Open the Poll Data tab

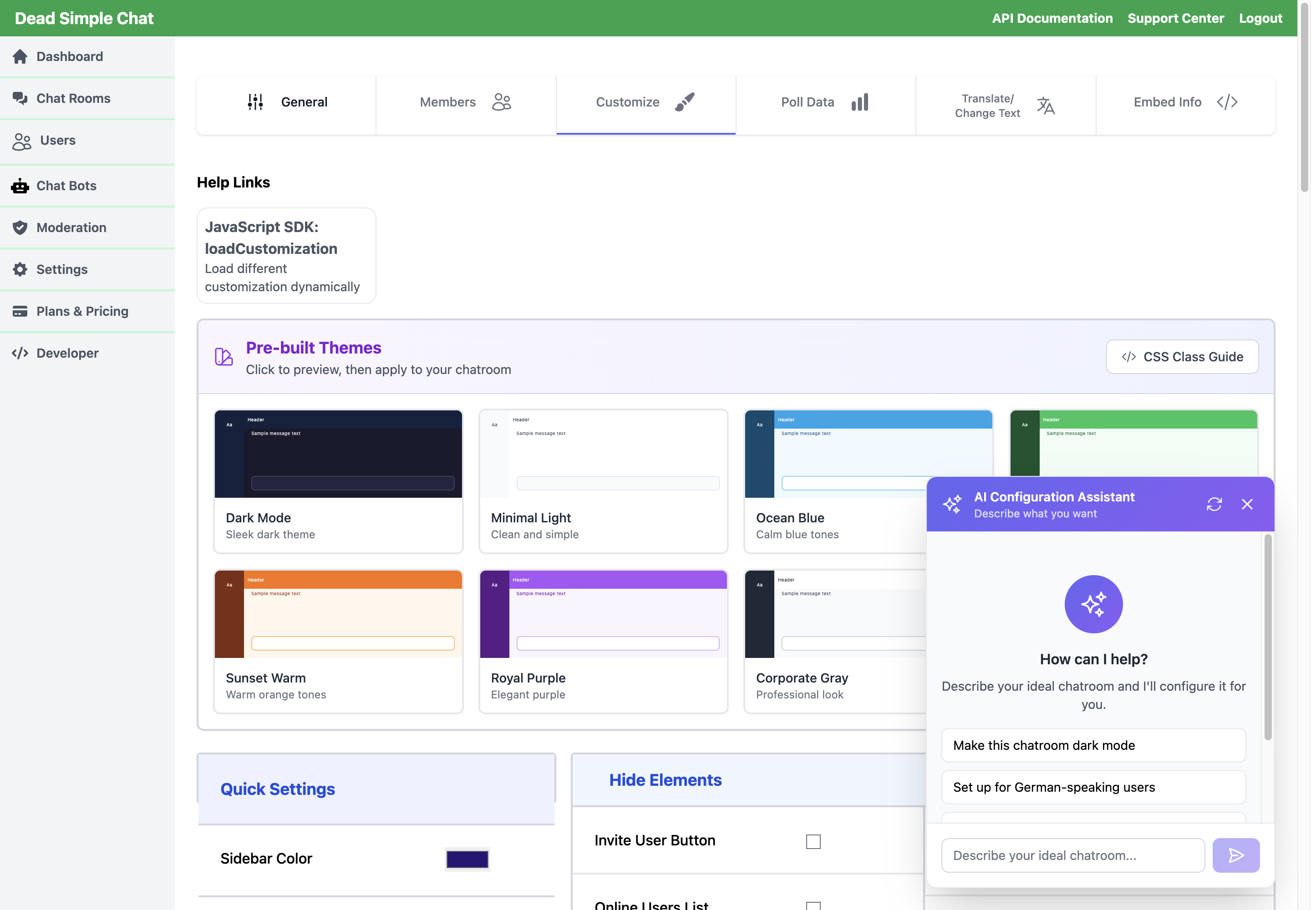tap(825, 106)
